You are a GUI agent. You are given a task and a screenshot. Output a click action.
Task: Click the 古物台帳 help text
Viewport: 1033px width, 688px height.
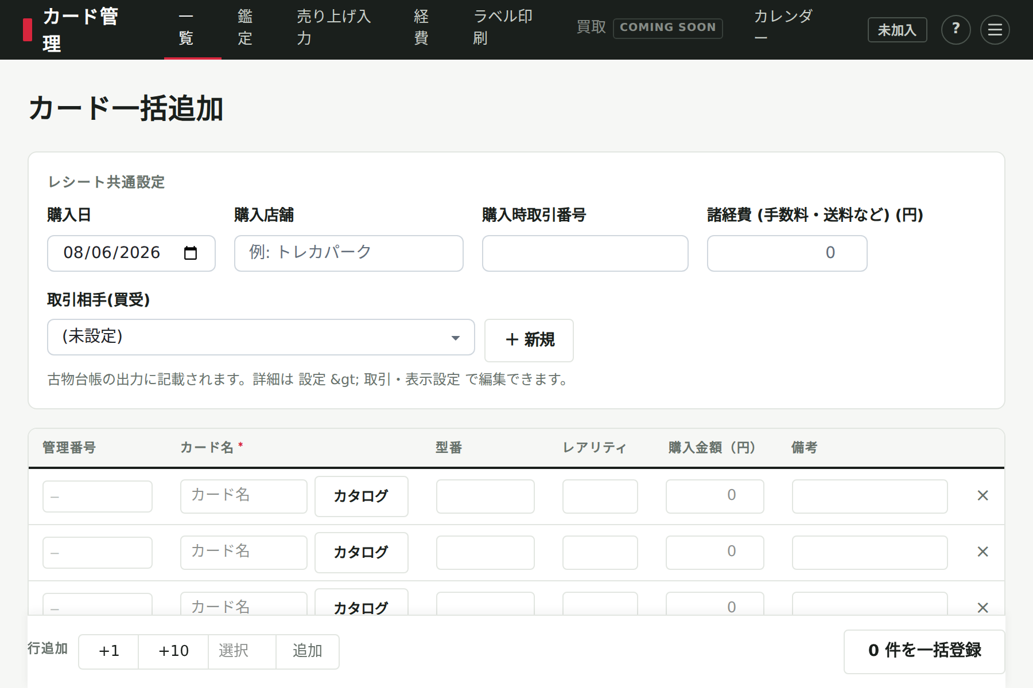(308, 380)
